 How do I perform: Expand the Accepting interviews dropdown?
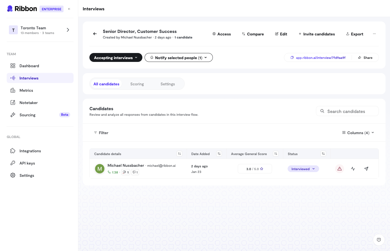pos(116,57)
